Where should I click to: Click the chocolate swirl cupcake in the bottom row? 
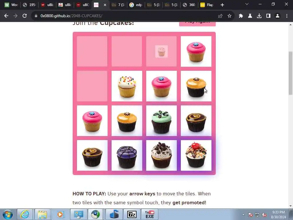point(92,156)
